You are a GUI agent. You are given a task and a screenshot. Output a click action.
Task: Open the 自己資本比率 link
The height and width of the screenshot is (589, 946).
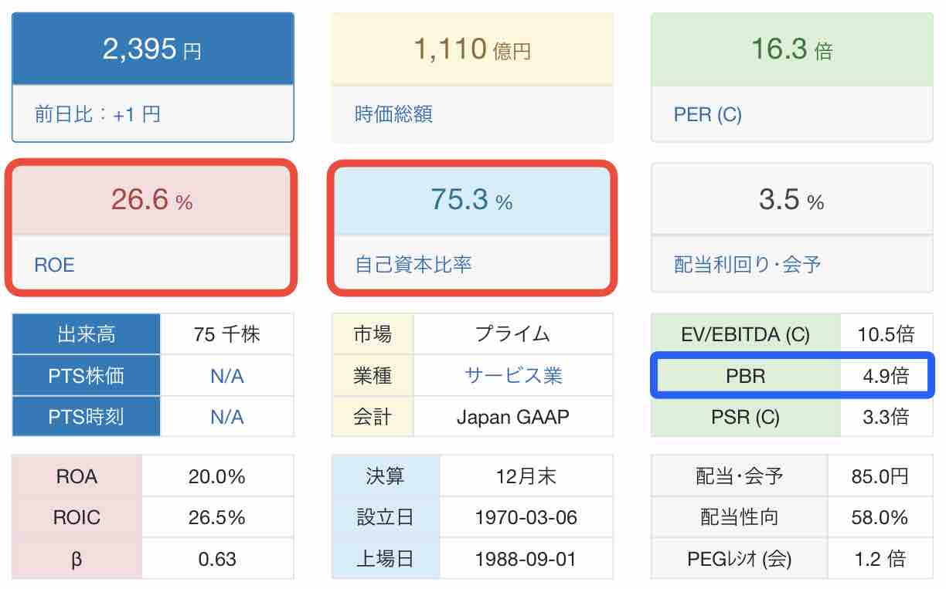click(413, 265)
